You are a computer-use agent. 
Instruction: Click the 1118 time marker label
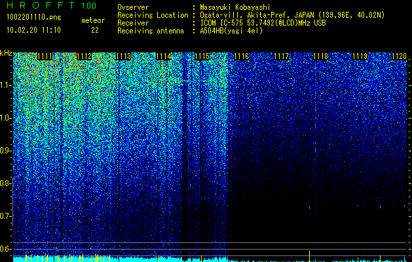tap(320, 56)
